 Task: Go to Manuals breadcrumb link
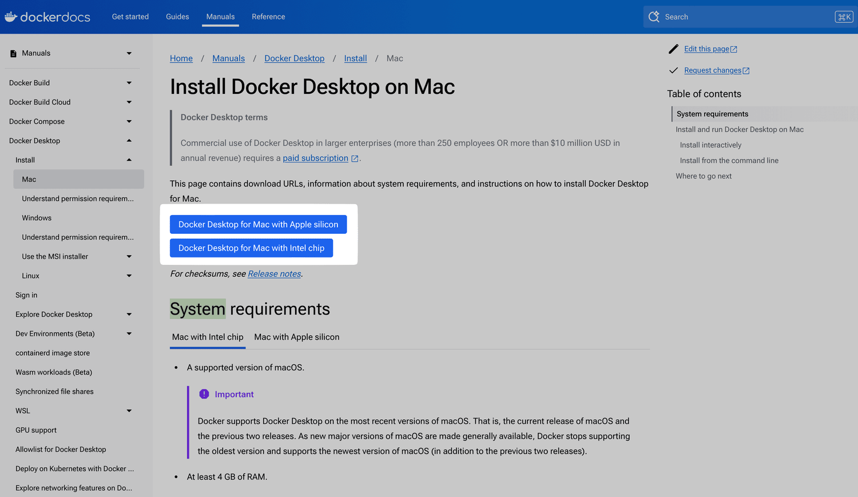coord(228,58)
